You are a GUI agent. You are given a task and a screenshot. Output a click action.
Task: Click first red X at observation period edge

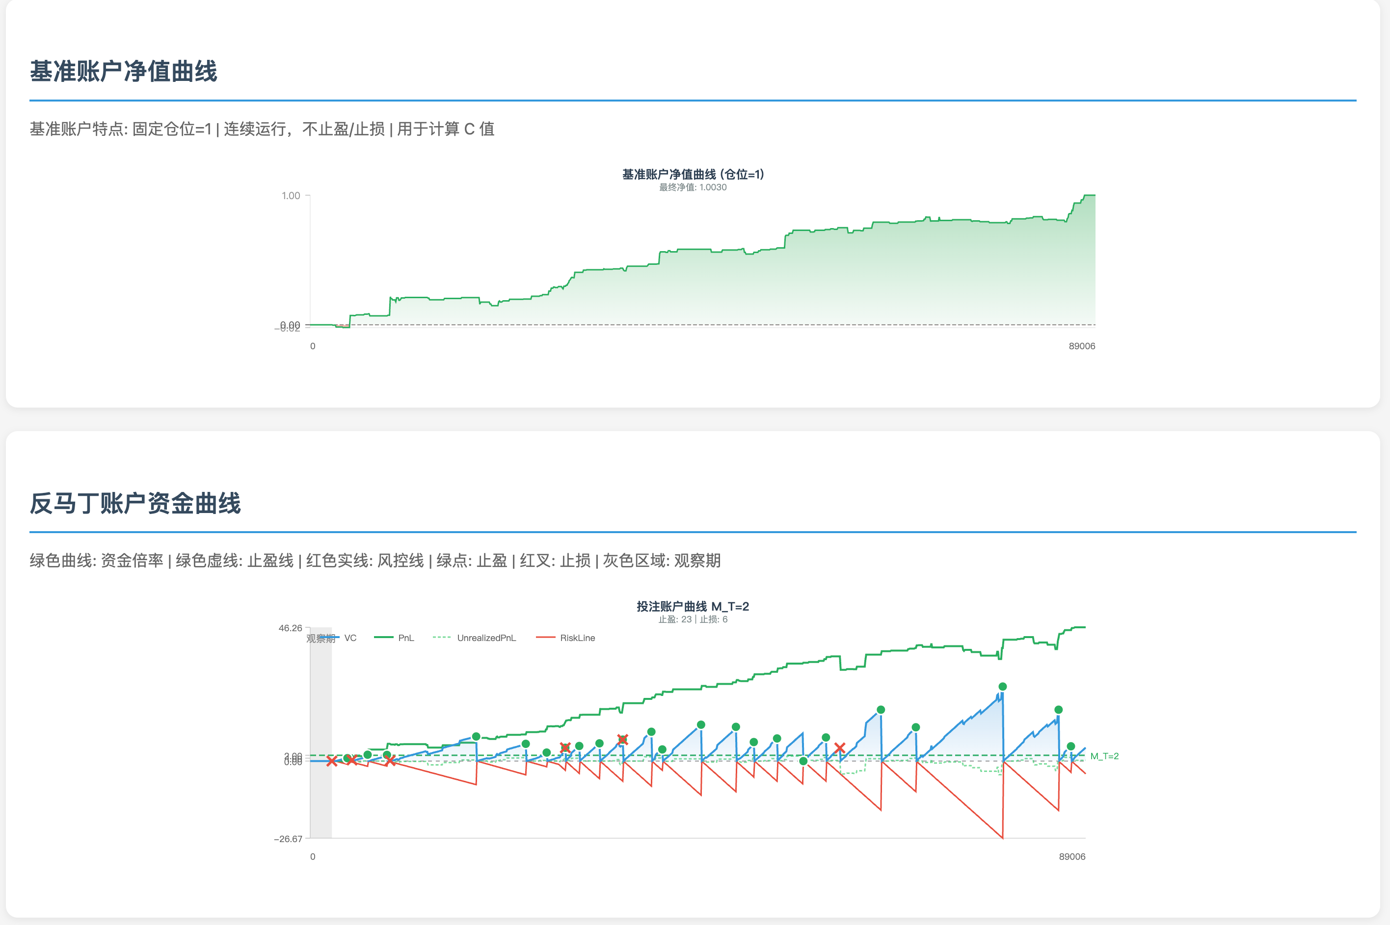click(332, 761)
